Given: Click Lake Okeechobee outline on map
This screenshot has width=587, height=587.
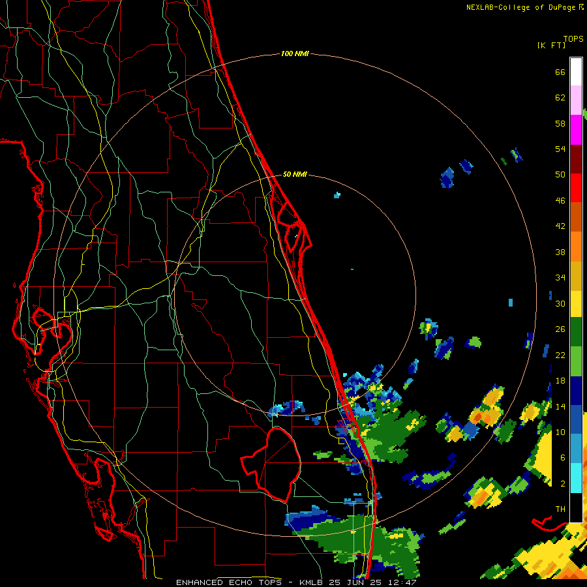Looking at the screenshot, I should point(271,464).
